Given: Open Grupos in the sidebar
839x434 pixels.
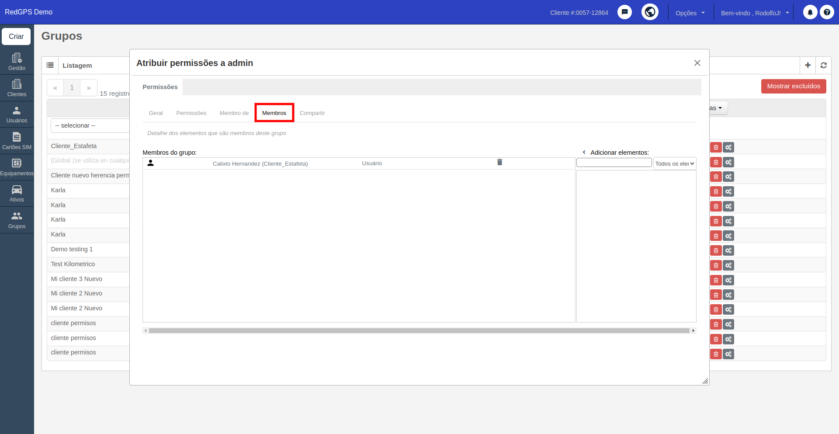Looking at the screenshot, I should (17, 220).
